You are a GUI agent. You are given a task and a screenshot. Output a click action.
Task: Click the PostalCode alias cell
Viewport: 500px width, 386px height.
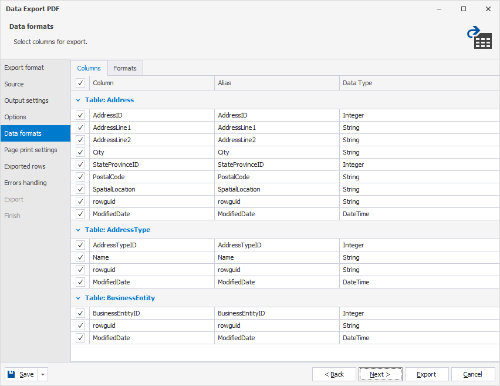click(277, 177)
